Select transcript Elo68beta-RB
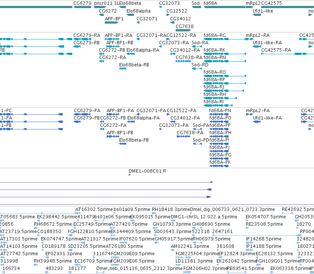Viewport: 314px width, 274px height. 134,65
